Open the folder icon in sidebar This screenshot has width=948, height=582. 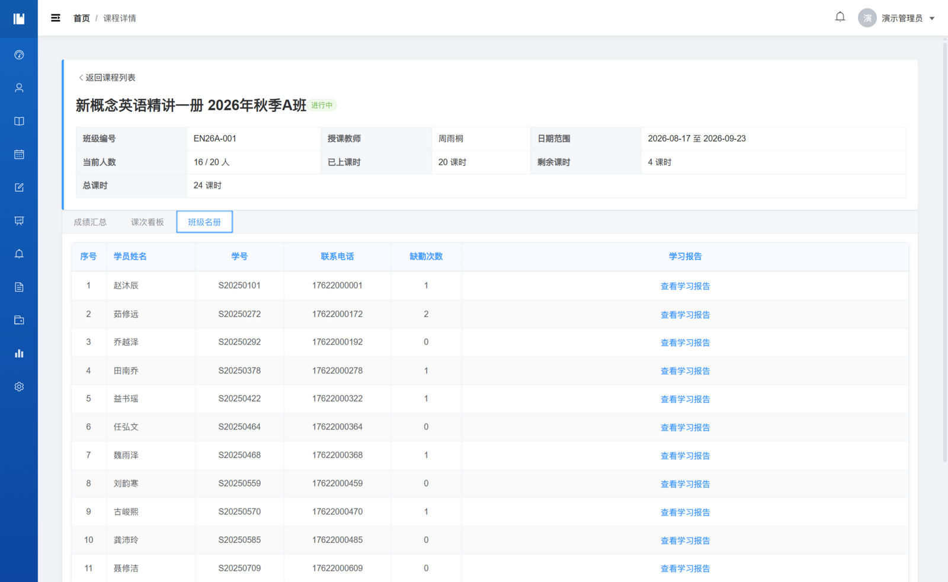[x=19, y=321]
